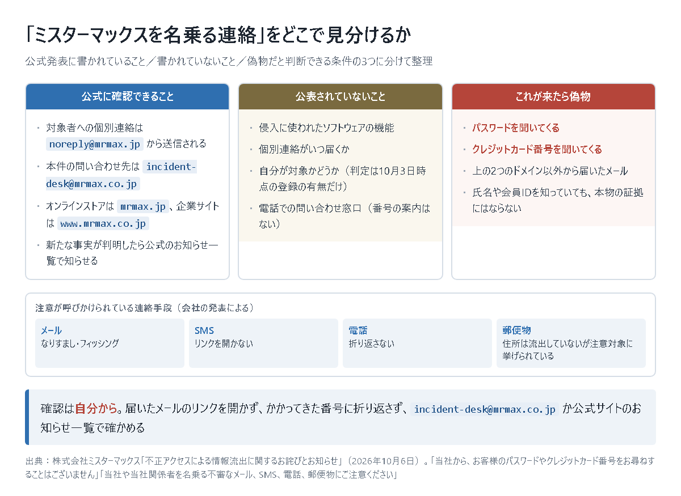Image resolution: width=681 pixels, height=496 pixels.
Task: Click the mrmax.jp online store domain chip
Action: click(143, 206)
